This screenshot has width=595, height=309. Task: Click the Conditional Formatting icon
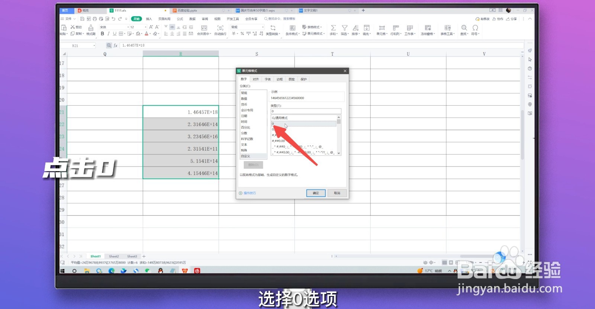[x=292, y=28]
